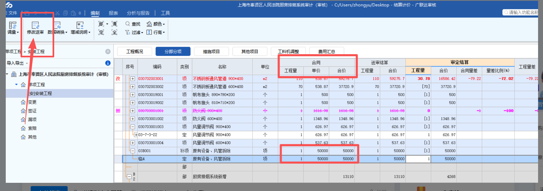Collapse the 单项工程 tree node arrow

pos(16,84)
